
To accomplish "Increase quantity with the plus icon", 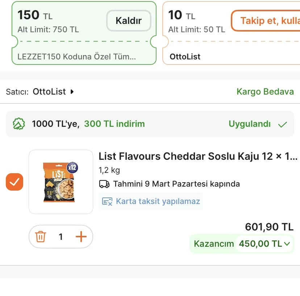I will 81,237.
